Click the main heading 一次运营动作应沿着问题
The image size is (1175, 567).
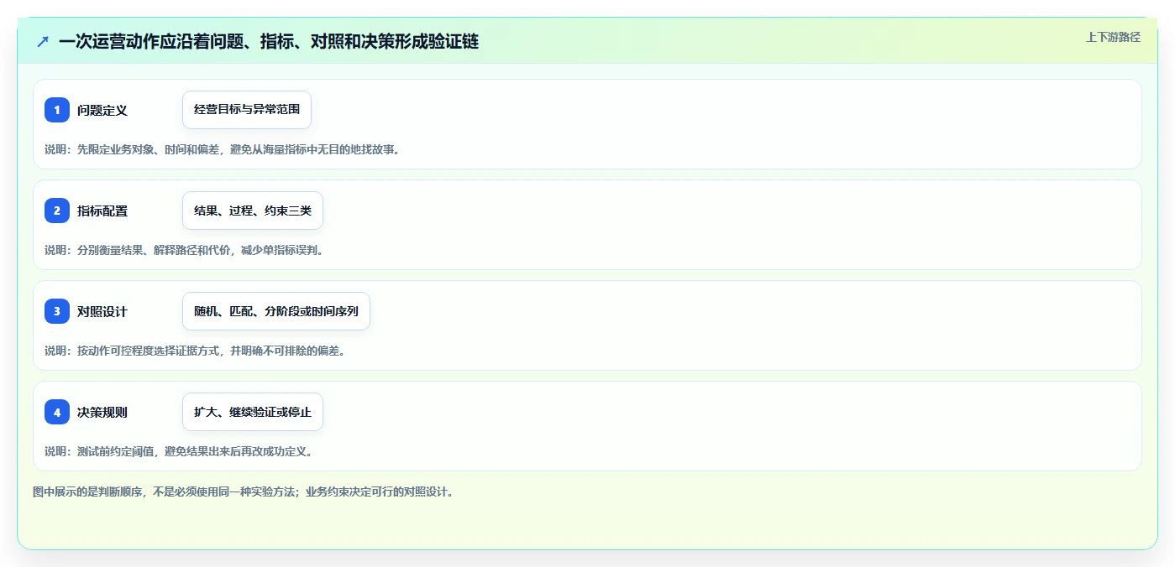tap(269, 41)
